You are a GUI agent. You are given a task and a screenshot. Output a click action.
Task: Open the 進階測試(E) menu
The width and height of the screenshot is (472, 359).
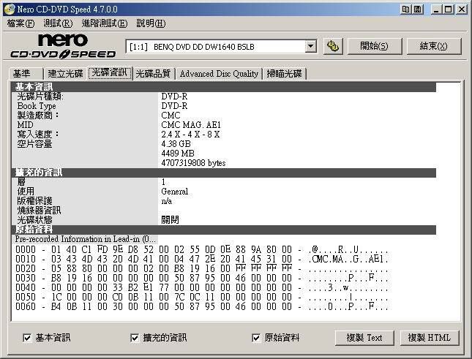click(105, 23)
